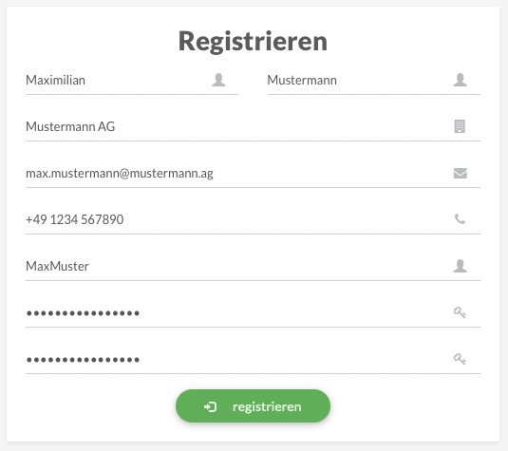Screen dimensions: 508x451
Task: Edit the max.mustermann@mustermann.ag email field
Action: 253,174
